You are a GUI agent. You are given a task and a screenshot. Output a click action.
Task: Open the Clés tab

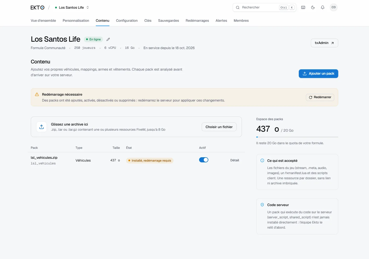point(148,21)
